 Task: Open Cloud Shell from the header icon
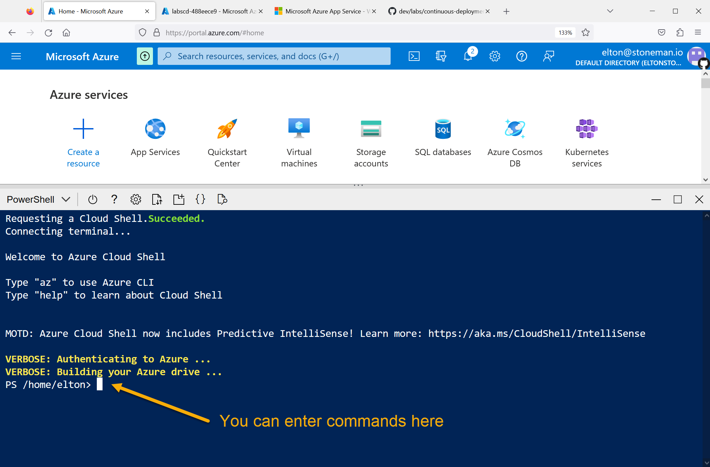tap(414, 56)
